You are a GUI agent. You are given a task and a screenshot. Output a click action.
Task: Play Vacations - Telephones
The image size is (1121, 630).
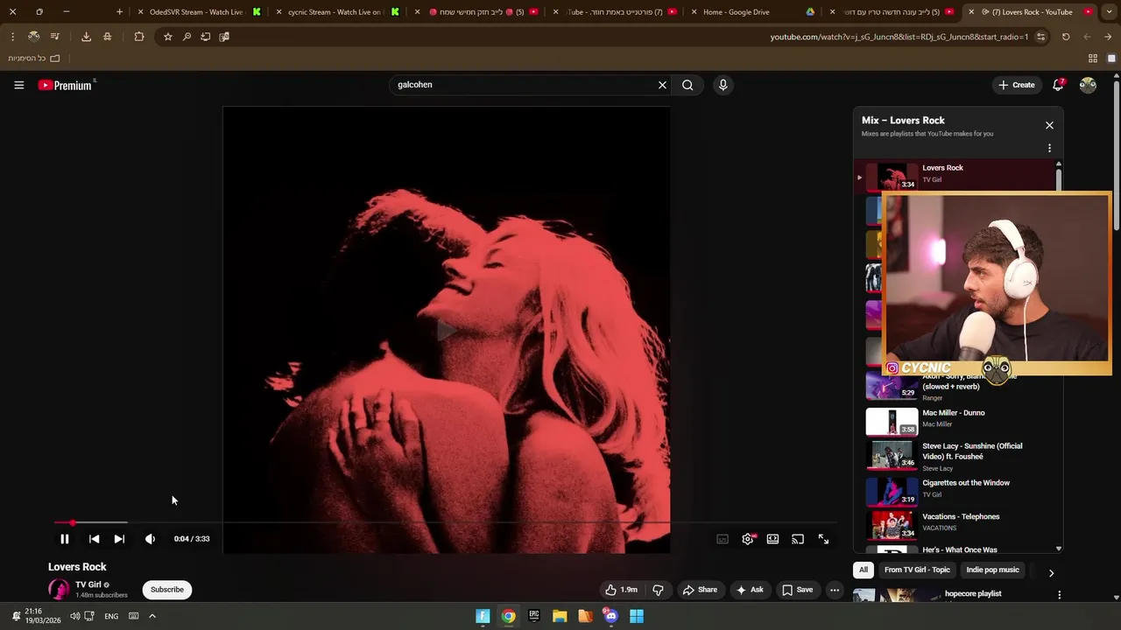[x=955, y=524]
